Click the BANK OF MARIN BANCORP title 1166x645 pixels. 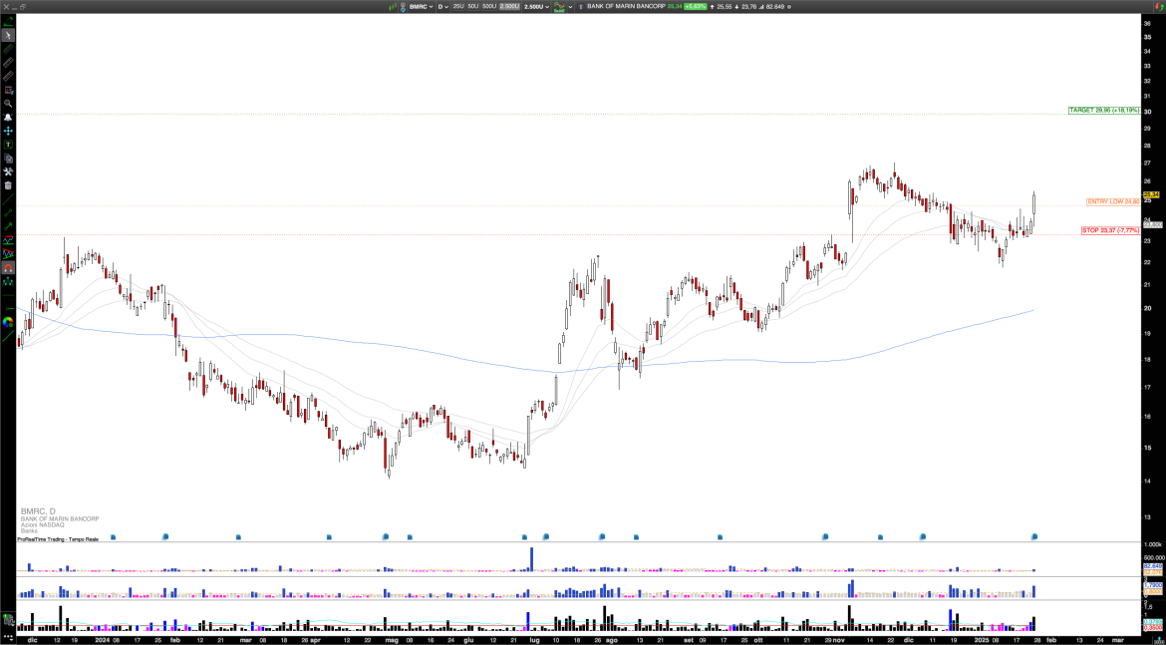(628, 6)
